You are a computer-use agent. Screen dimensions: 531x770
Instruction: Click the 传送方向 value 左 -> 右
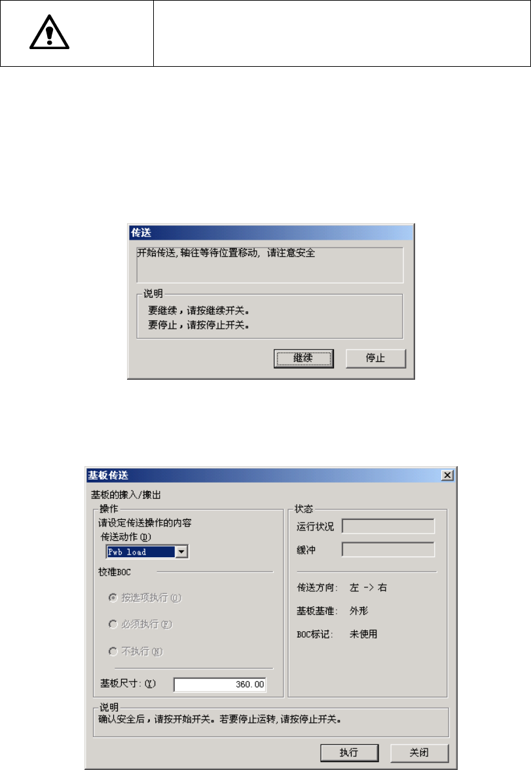click(x=369, y=587)
